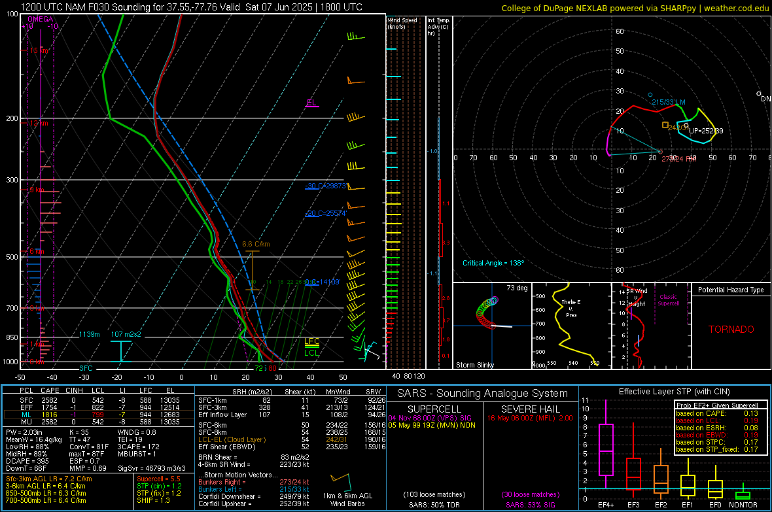Screen dimensions: 772x512
Task: Click the 1km & 6km AGL Wind Barbs label
Action: pos(347,500)
